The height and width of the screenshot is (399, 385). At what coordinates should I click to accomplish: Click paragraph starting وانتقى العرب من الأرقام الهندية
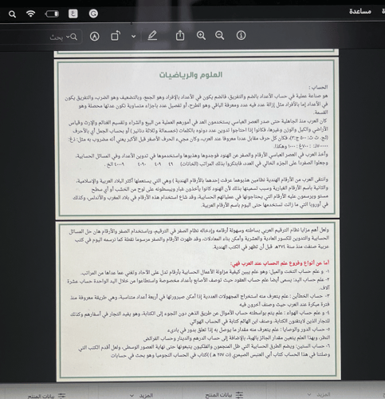click(x=201, y=193)
